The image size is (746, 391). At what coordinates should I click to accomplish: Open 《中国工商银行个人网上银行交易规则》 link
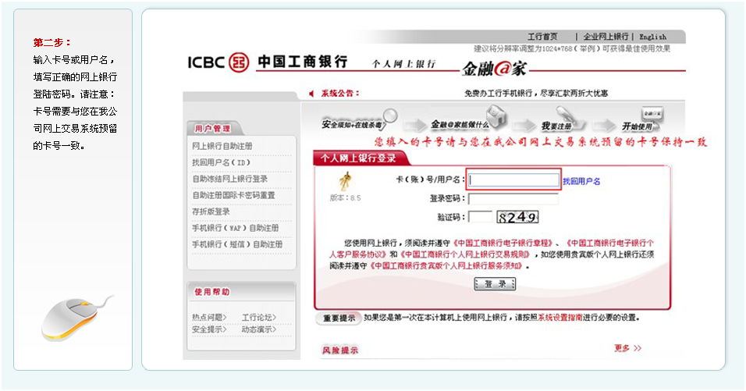[465, 254]
